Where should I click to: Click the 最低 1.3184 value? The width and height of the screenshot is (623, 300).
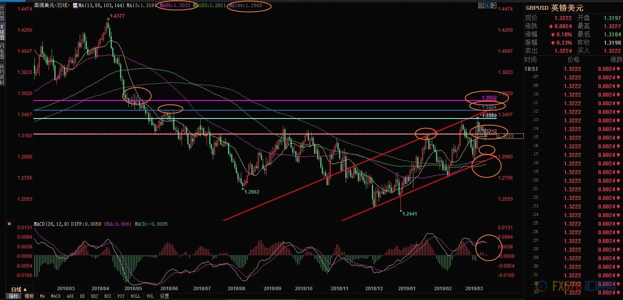click(612, 34)
